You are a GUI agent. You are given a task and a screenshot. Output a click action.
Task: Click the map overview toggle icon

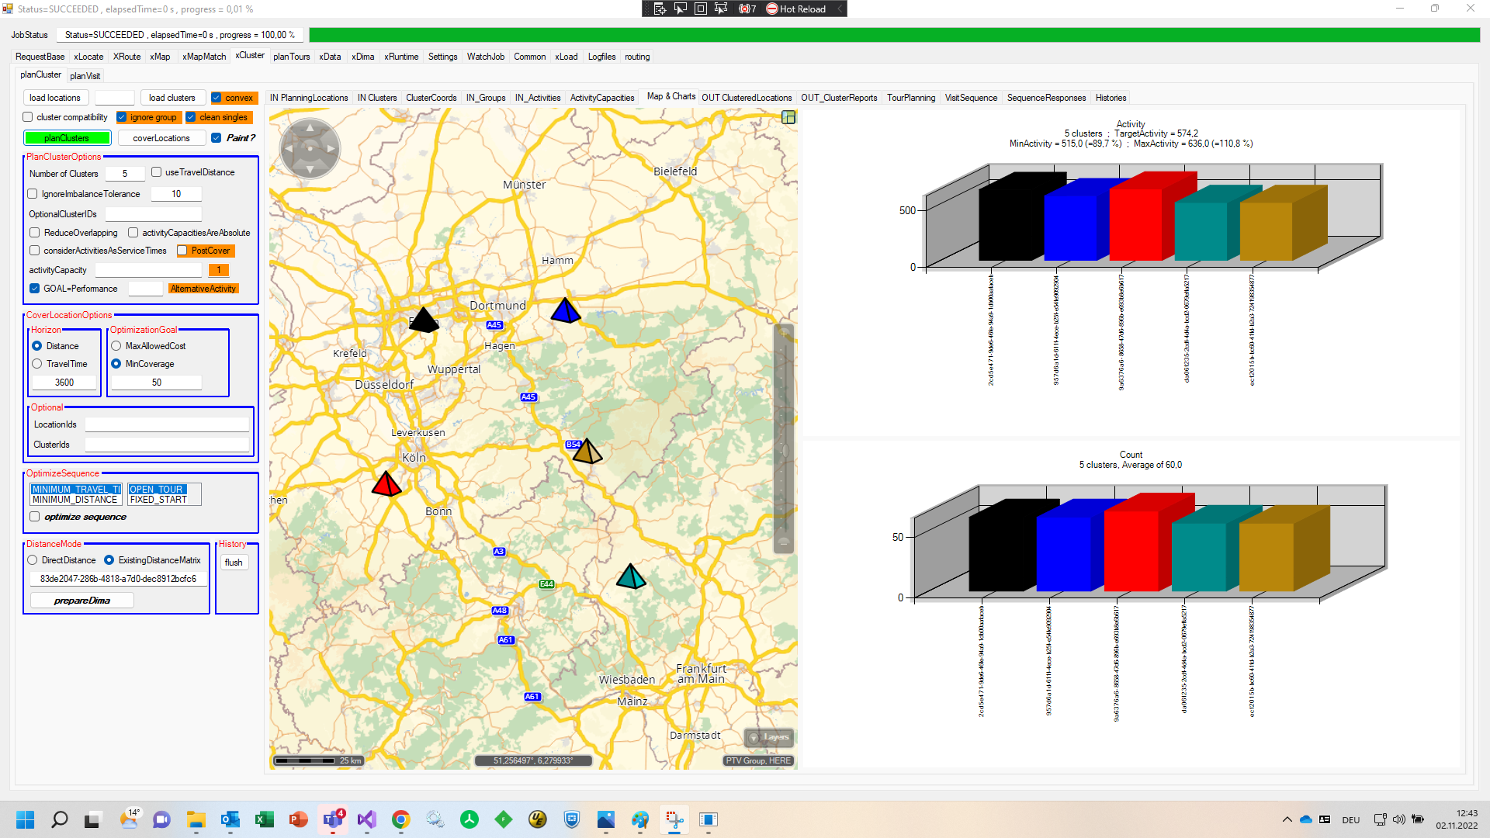(x=788, y=117)
